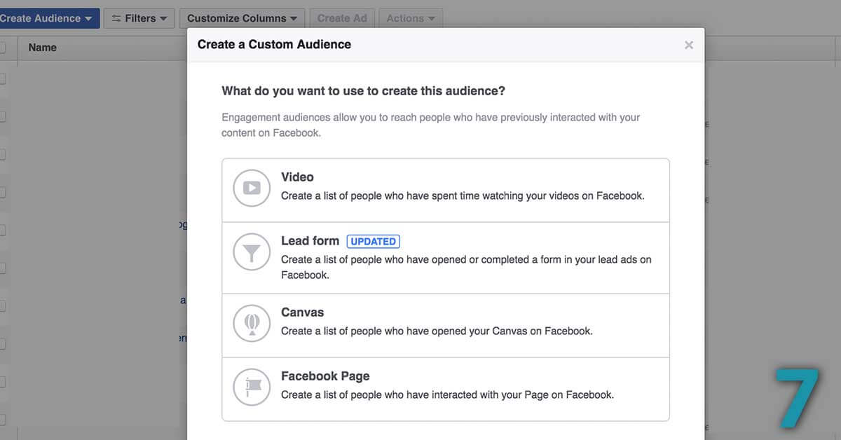The image size is (841, 440).
Task: Click the 'Create a Custom Audience' dialog title
Action: (x=274, y=44)
